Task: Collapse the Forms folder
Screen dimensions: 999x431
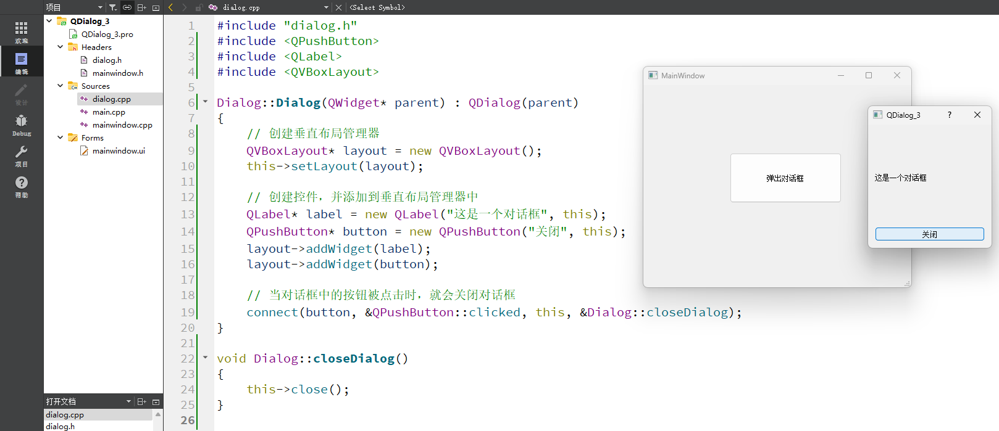Action: pos(61,138)
